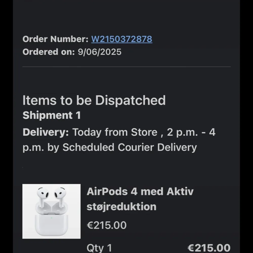Click the Items to be Dispatched heading

pos(94,100)
